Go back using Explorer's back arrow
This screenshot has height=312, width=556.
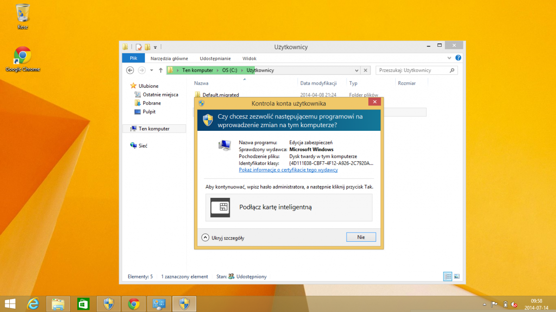point(130,70)
